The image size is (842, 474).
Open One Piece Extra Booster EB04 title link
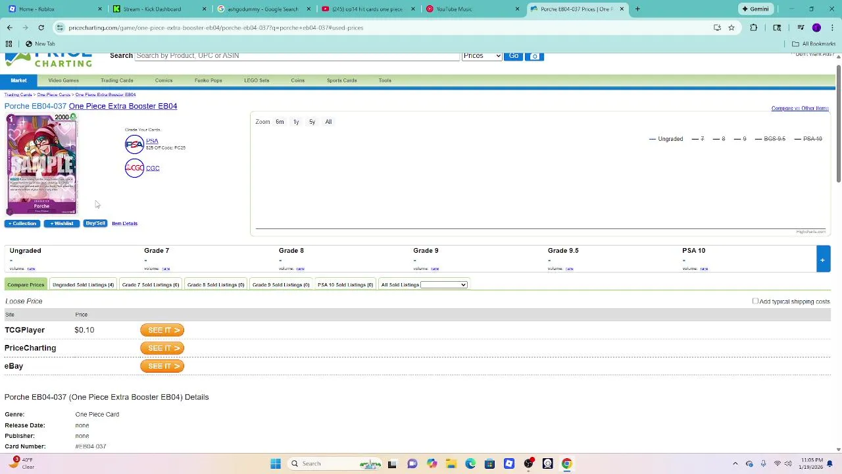(x=123, y=106)
